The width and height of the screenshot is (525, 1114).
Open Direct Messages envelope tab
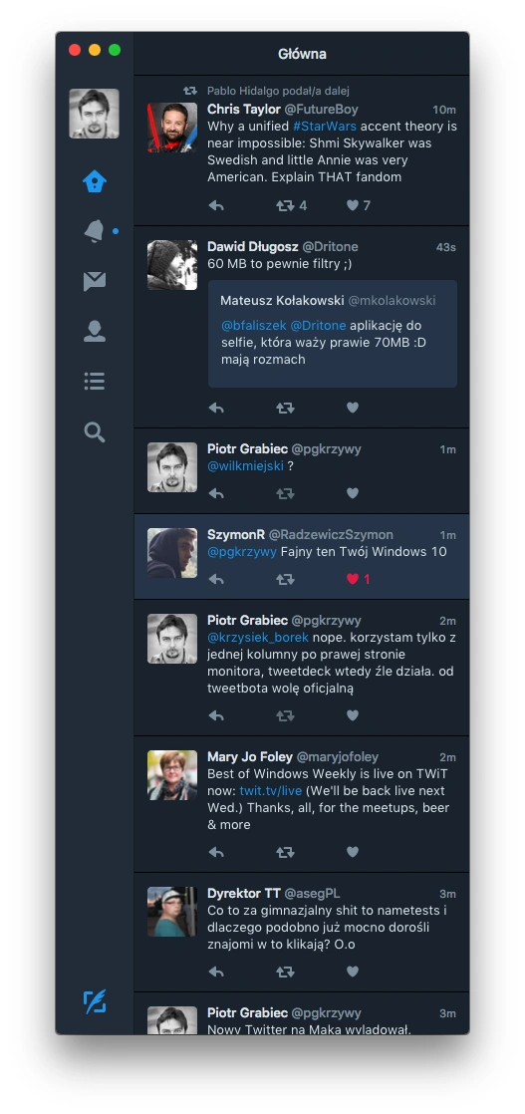pyautogui.click(x=95, y=281)
